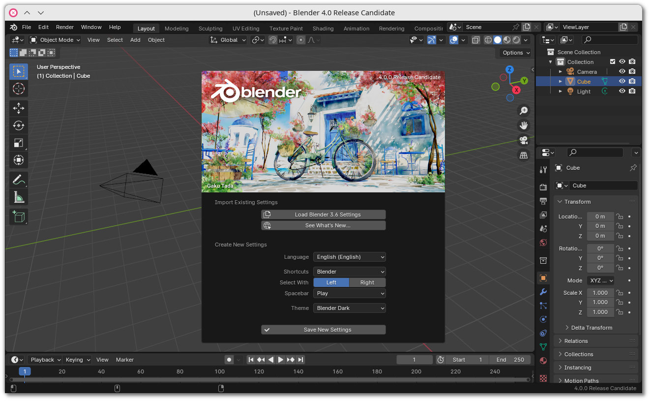
Task: Select the Scale tool in the left toolbar
Action: [19, 143]
